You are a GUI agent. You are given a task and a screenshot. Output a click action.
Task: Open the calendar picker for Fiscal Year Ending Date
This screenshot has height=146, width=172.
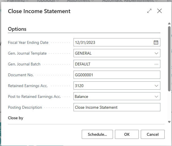click(156, 42)
